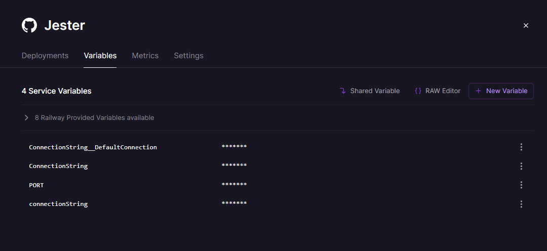Viewport: 547px width, 251px height.
Task: Reveal masked ConnectionString__DefaultConnection value
Action: point(234,147)
